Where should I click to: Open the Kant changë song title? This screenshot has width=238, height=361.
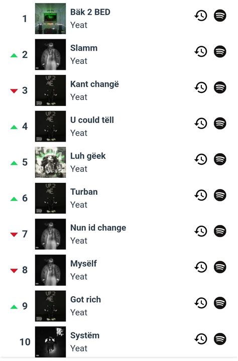coord(94,84)
